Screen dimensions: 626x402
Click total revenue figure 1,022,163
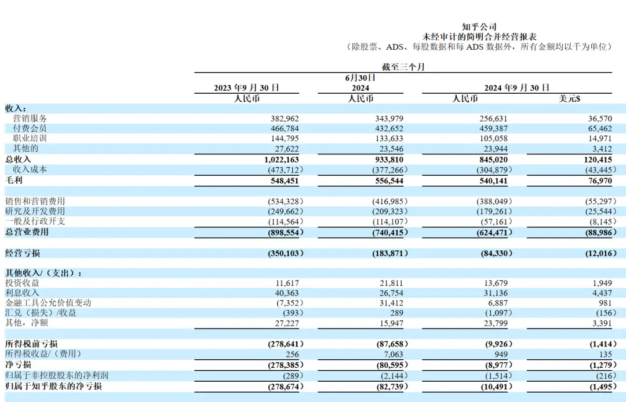coord(282,160)
